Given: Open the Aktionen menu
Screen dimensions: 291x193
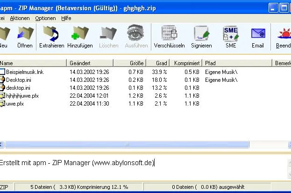Looking at the screenshot, I should [x=20, y=18].
